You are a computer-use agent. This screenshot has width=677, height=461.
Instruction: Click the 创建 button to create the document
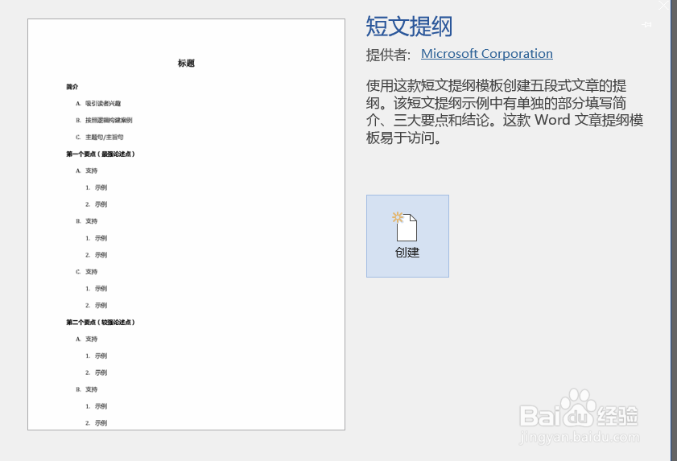pyautogui.click(x=407, y=236)
